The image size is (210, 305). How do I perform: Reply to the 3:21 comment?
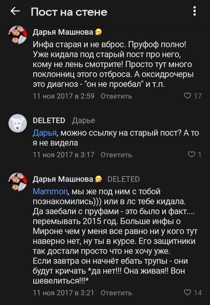[x=116, y=293]
